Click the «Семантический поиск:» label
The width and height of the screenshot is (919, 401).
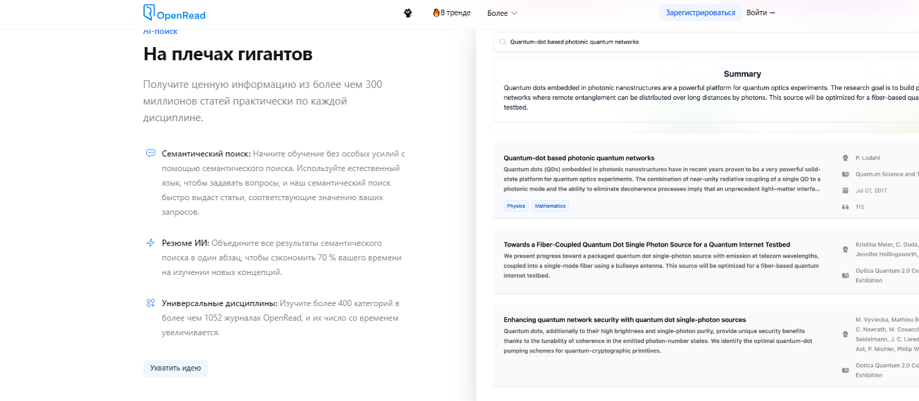click(x=206, y=154)
